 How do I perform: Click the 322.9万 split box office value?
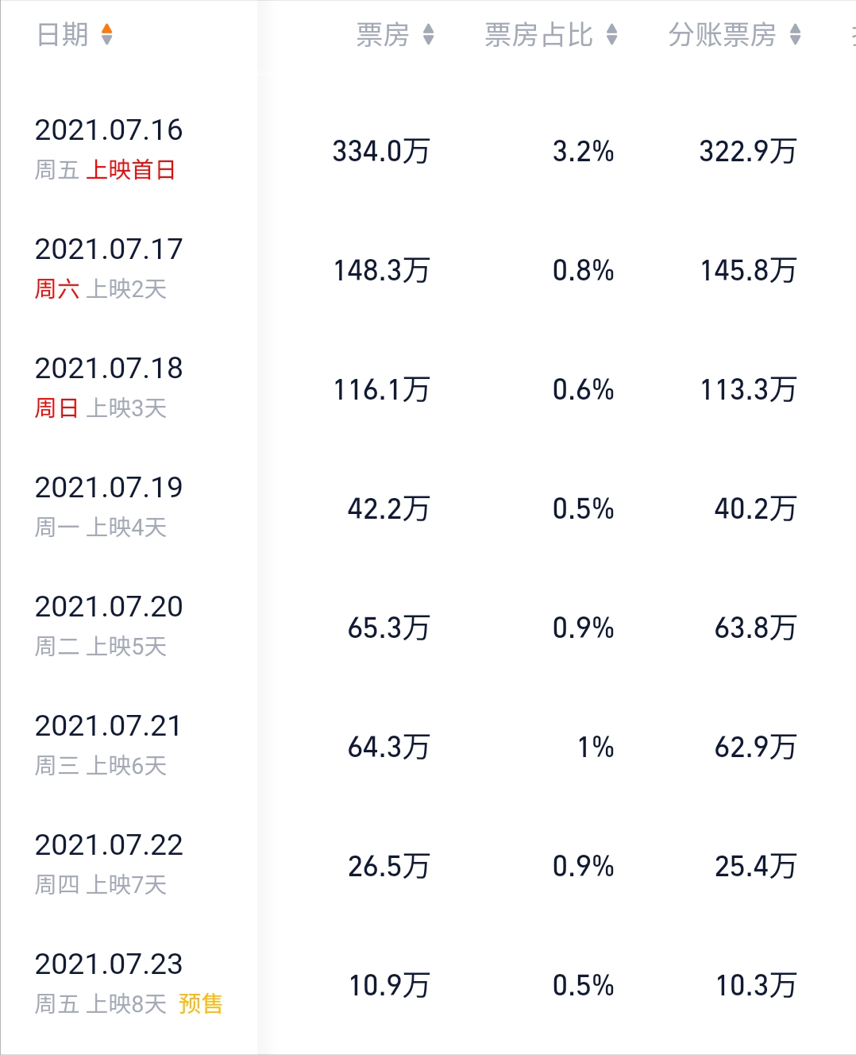point(747,151)
